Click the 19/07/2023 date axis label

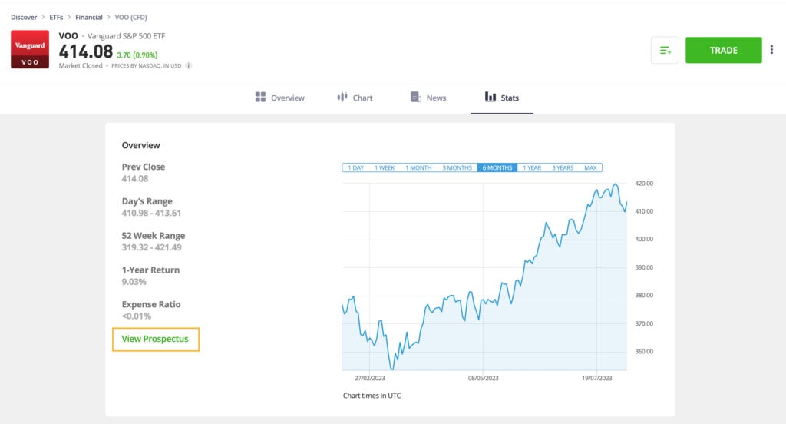click(596, 378)
